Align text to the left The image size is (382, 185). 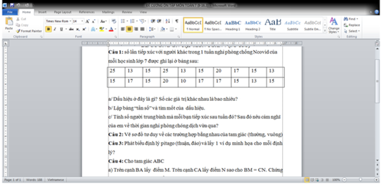(x=123, y=29)
